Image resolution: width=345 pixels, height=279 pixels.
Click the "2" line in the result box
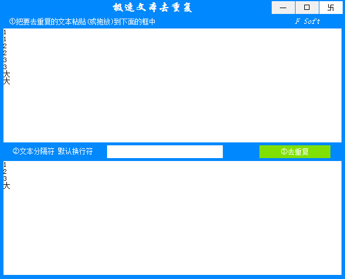[x=5, y=171]
